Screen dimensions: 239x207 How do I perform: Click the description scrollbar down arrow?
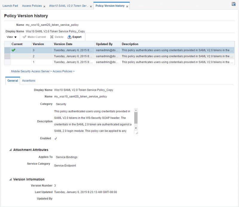136,128
